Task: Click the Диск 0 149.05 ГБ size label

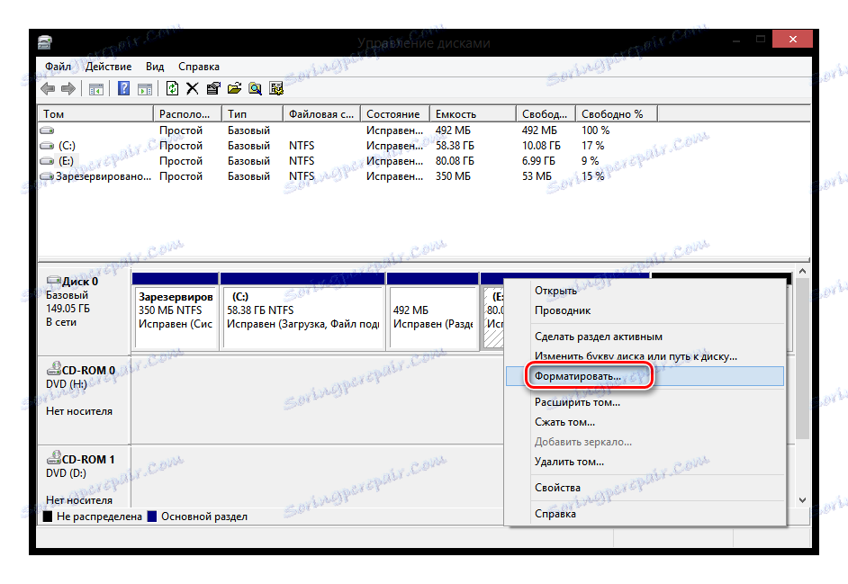Action: tap(68, 309)
